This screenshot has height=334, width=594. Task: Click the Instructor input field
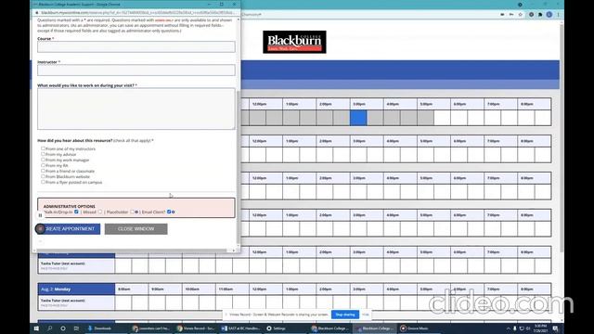click(136, 71)
